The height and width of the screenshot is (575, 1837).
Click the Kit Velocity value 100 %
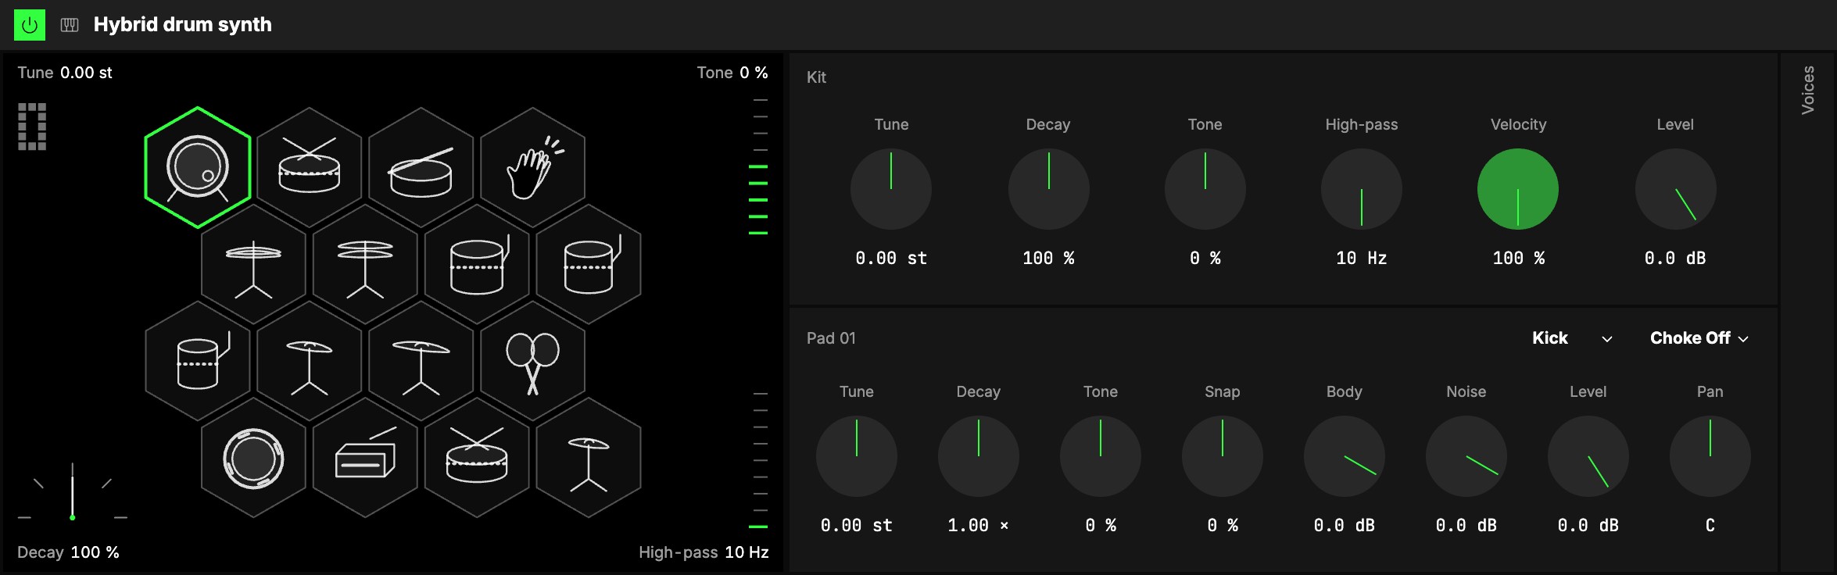1518,259
